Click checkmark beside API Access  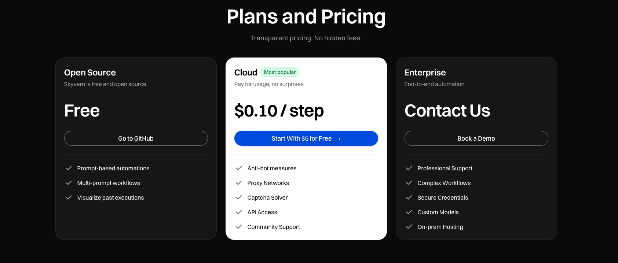click(x=239, y=212)
